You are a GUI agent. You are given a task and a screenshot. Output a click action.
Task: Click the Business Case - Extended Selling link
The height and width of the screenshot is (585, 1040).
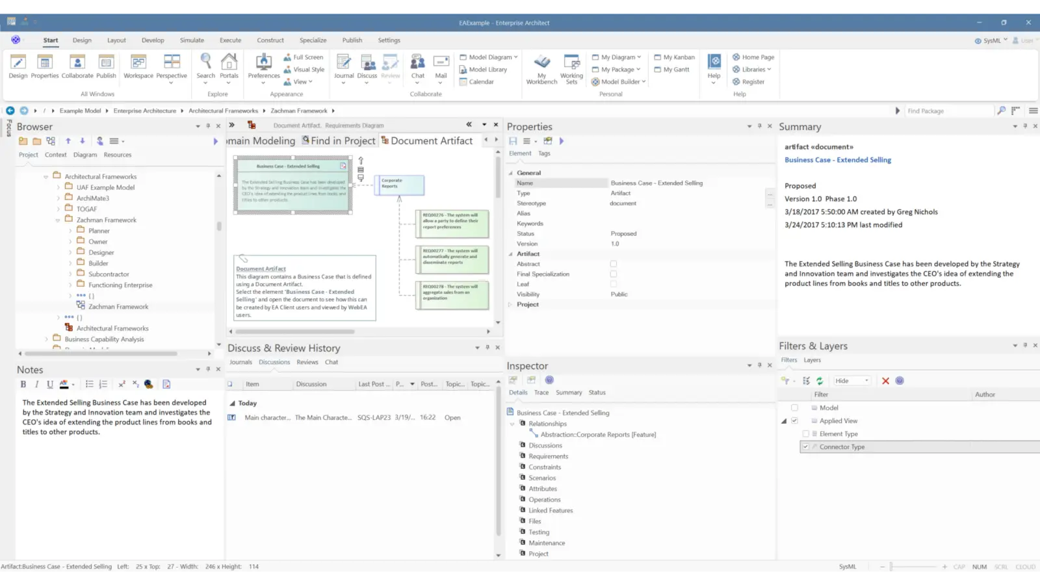pyautogui.click(x=838, y=159)
